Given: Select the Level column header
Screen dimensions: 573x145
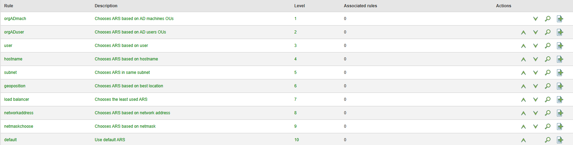Looking at the screenshot, I should [299, 6].
